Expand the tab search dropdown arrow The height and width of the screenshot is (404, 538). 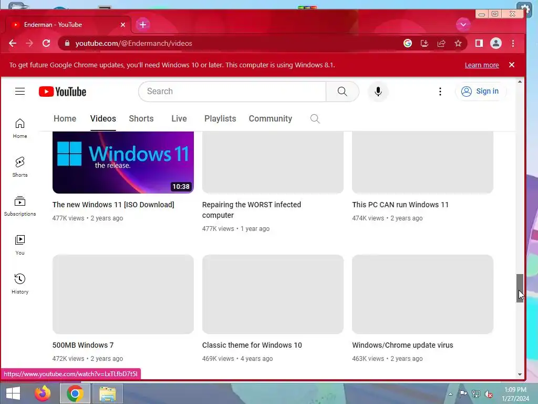click(x=463, y=25)
